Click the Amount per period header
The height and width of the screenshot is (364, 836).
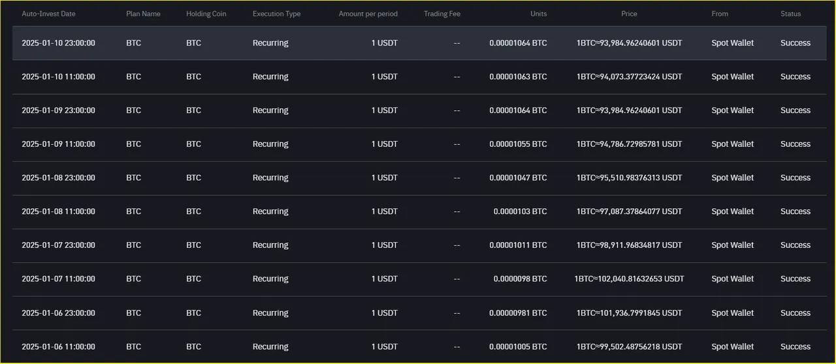tap(368, 14)
